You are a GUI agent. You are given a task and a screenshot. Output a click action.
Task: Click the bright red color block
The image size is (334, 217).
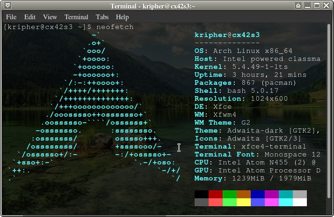(216, 202)
